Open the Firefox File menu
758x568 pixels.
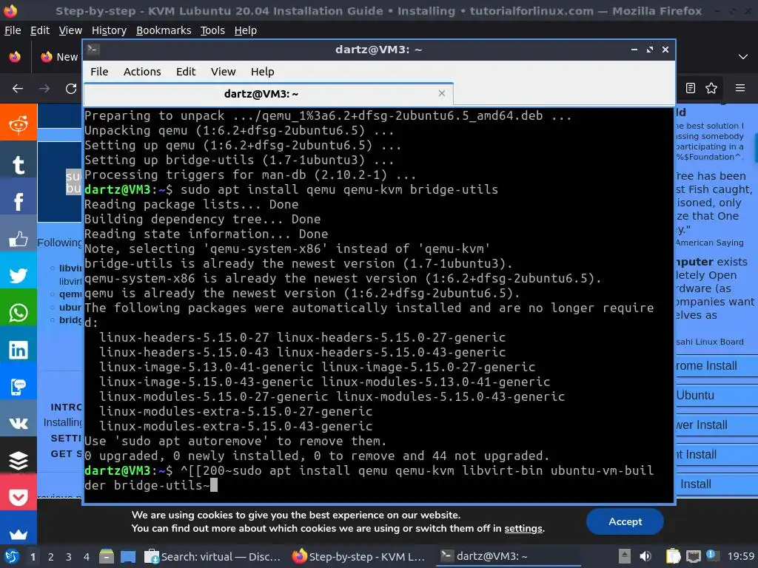pyautogui.click(x=13, y=30)
